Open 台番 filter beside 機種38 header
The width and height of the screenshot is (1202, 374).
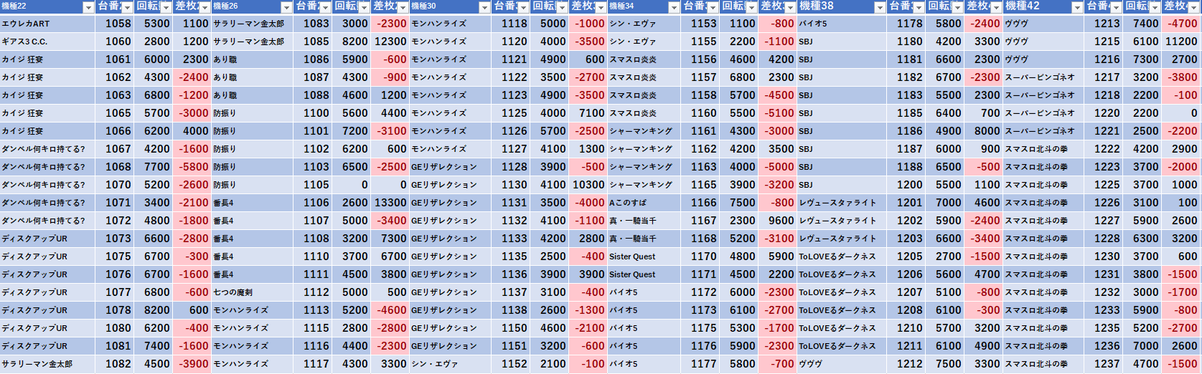pos(919,7)
